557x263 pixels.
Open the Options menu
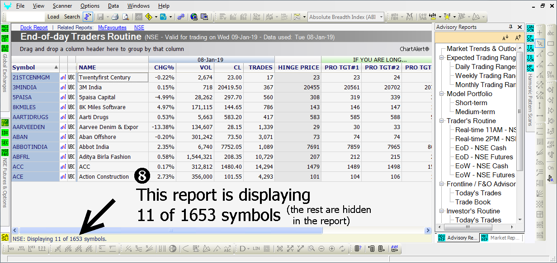(x=90, y=6)
